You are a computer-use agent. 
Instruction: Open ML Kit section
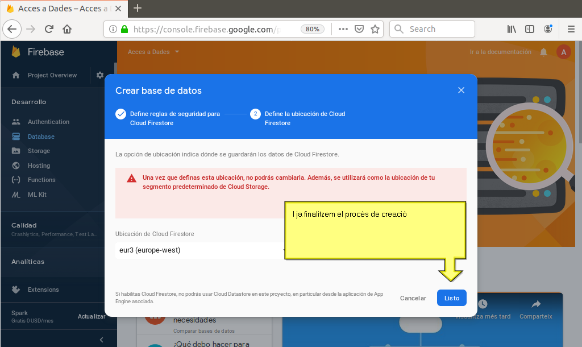37,195
